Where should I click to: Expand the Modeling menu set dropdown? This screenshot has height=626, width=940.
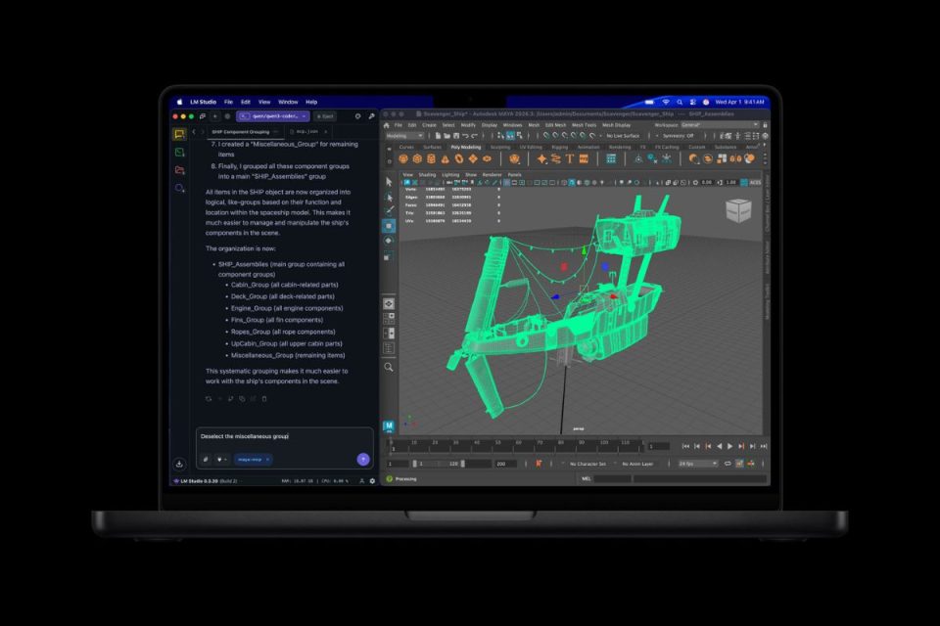pos(403,136)
